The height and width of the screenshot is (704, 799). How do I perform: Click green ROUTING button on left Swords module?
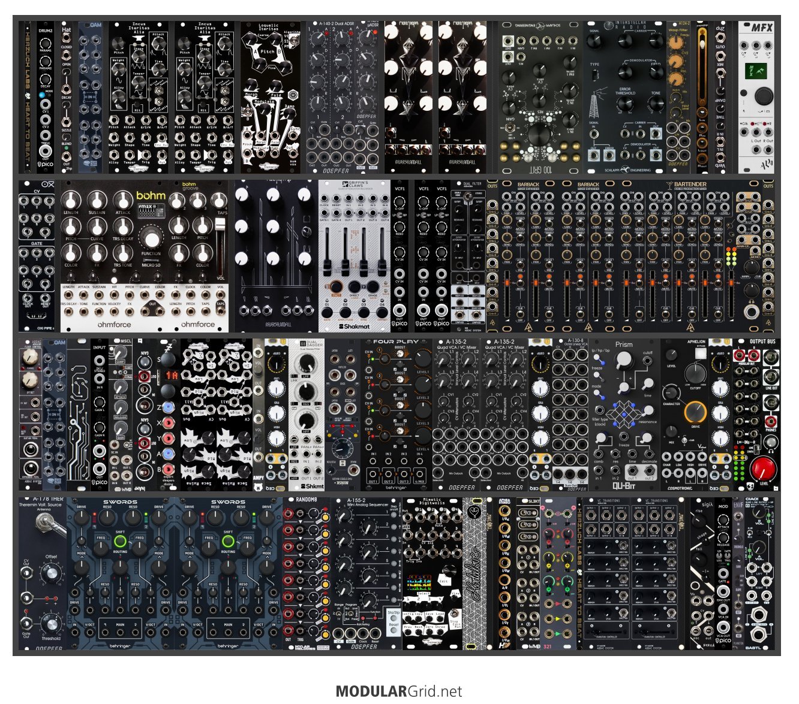120,542
